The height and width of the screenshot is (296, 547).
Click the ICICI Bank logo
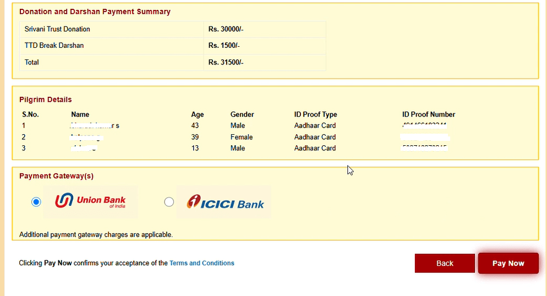point(224,202)
